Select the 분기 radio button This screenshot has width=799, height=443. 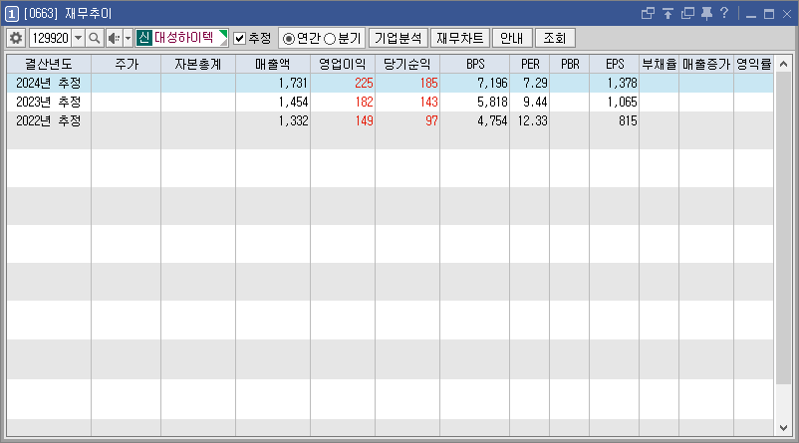tap(330, 39)
